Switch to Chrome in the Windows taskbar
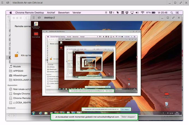189x126 pixels. click(57, 113)
